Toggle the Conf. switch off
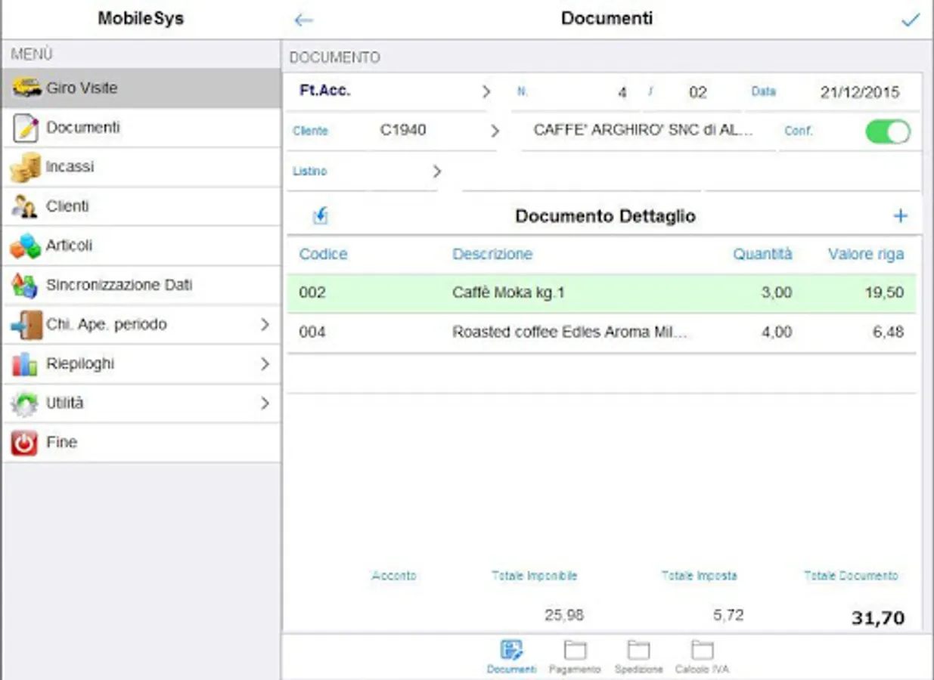The width and height of the screenshot is (934, 680). click(x=888, y=131)
